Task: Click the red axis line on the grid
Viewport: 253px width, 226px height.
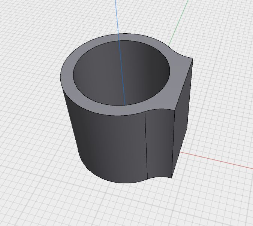Action: point(216,161)
